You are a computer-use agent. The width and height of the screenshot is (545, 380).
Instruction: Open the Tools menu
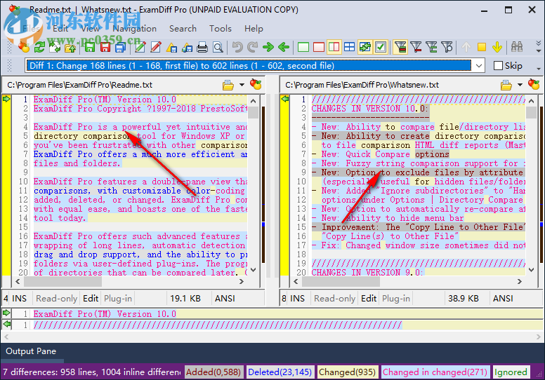click(221, 29)
